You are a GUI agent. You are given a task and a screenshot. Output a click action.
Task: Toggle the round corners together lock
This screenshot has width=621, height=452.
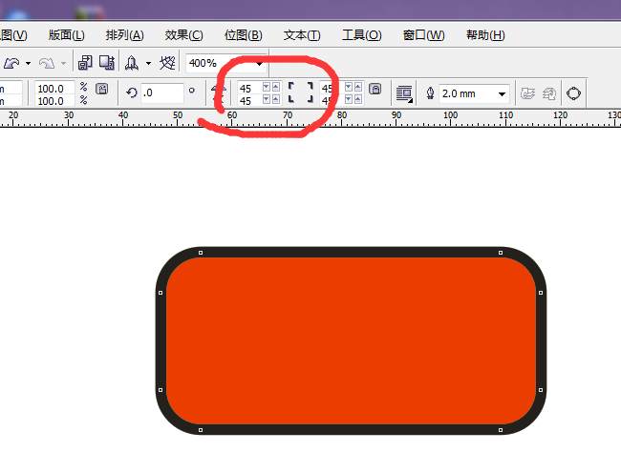pos(375,89)
